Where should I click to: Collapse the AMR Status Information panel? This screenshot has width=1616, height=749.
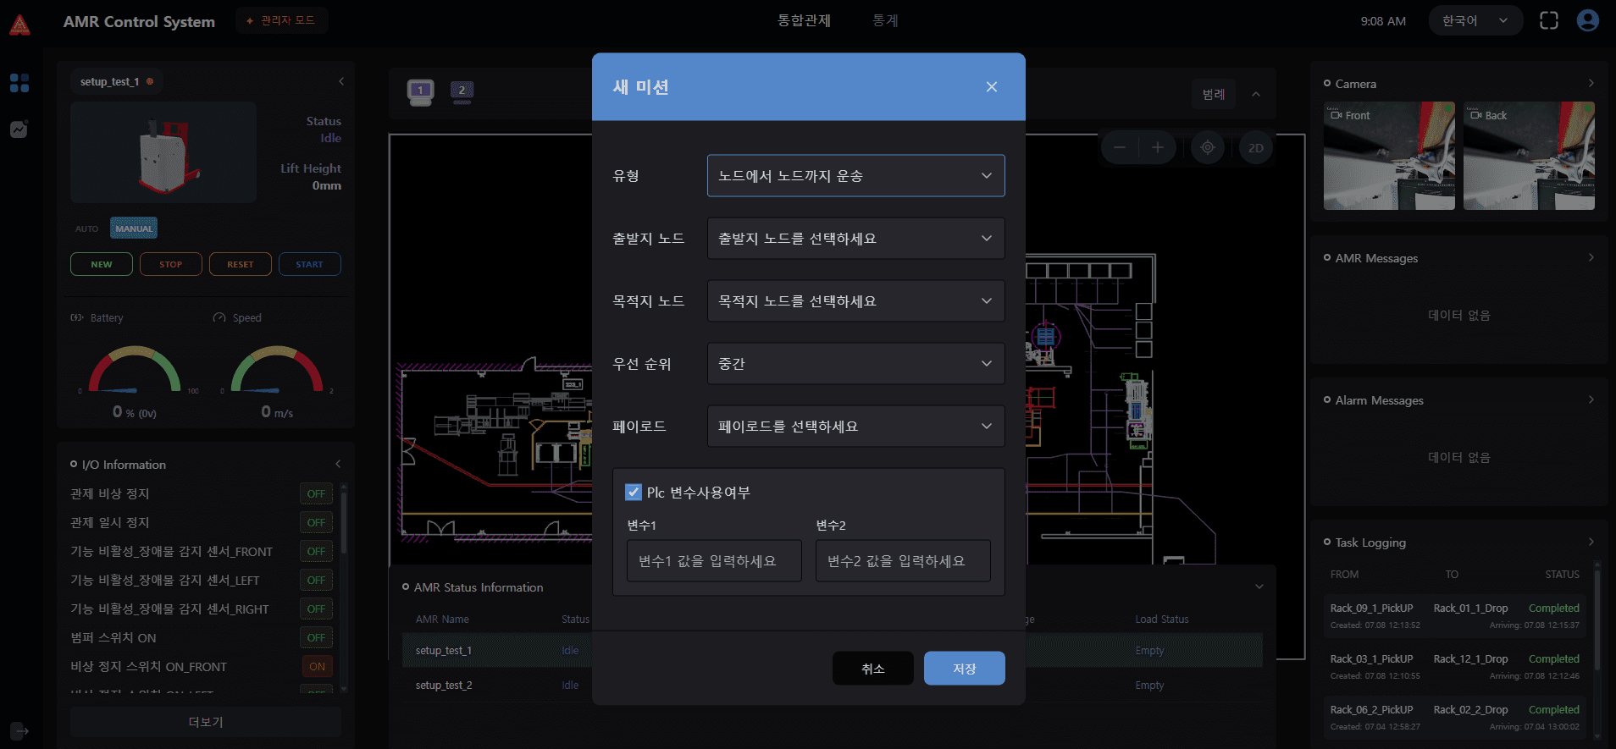point(1259,587)
